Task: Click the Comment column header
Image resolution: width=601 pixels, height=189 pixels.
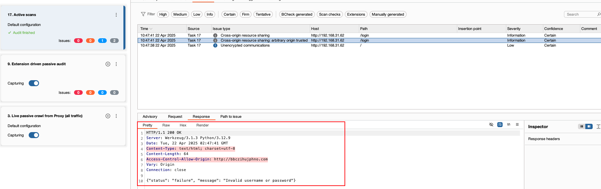Action: (590, 29)
